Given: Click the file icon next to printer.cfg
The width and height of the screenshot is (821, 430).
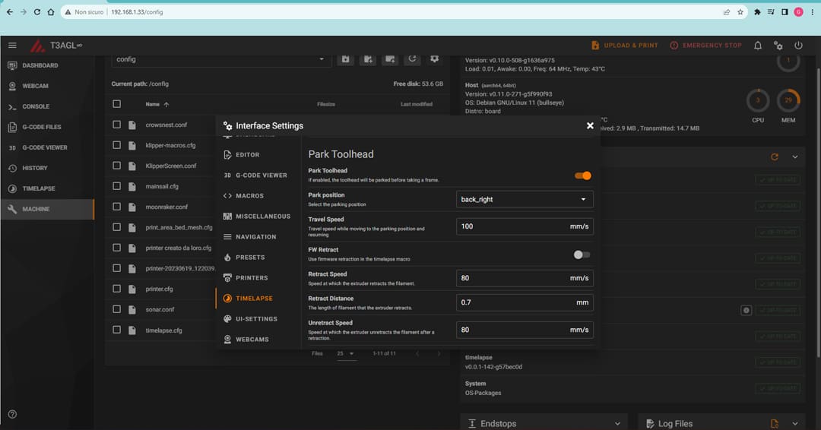Looking at the screenshot, I should [132, 289].
